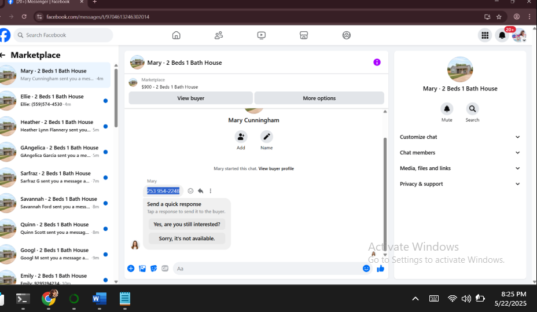537x312 pixels.
Task: Click the View buyer button
Action: tap(191, 98)
